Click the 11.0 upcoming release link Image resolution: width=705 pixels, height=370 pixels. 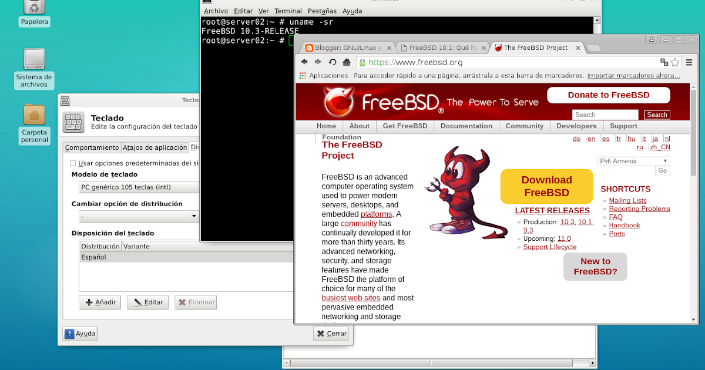click(x=564, y=238)
